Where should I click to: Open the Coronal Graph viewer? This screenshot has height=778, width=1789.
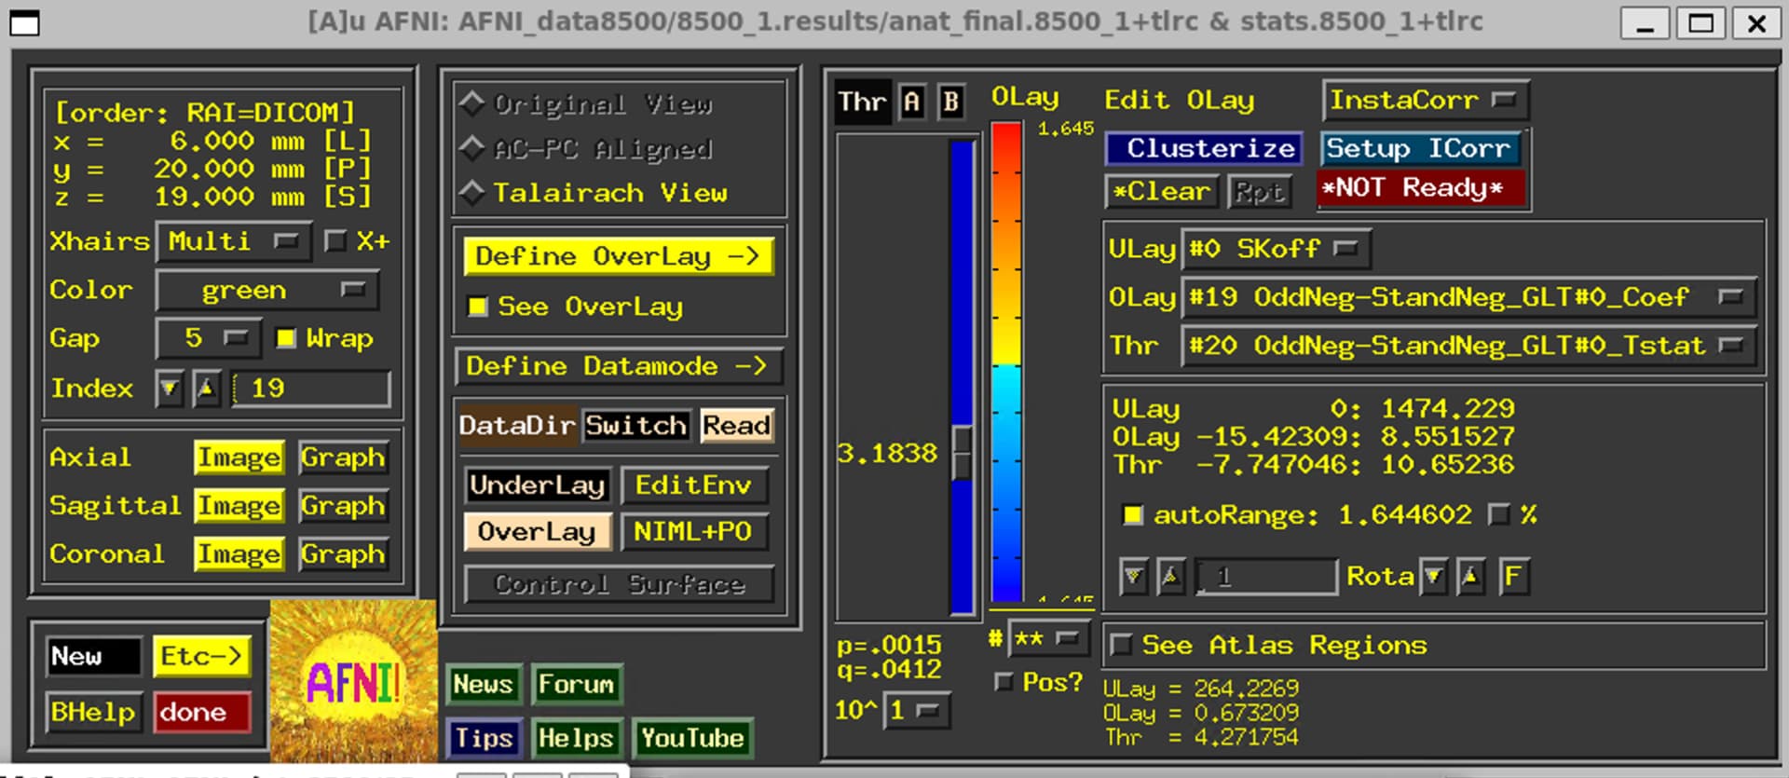click(x=343, y=554)
